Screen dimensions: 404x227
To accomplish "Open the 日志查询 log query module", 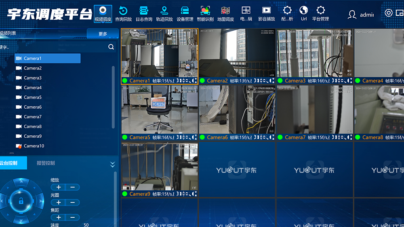I will click(x=143, y=13).
